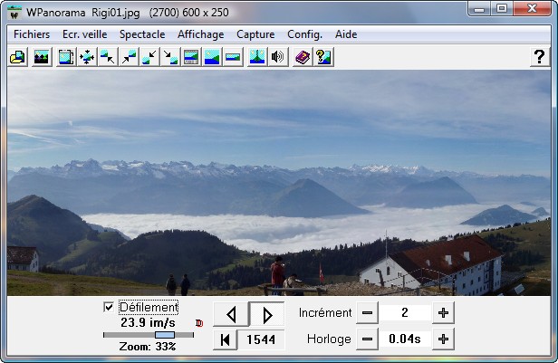Image resolution: width=558 pixels, height=363 pixels.
Task: Click the four-arrows center window icon
Action: (87, 57)
